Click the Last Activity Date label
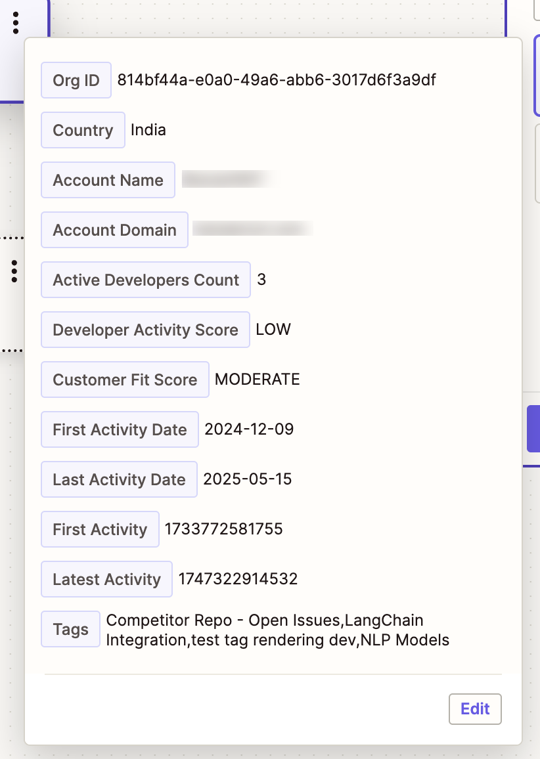The height and width of the screenshot is (759, 540). [x=119, y=479]
